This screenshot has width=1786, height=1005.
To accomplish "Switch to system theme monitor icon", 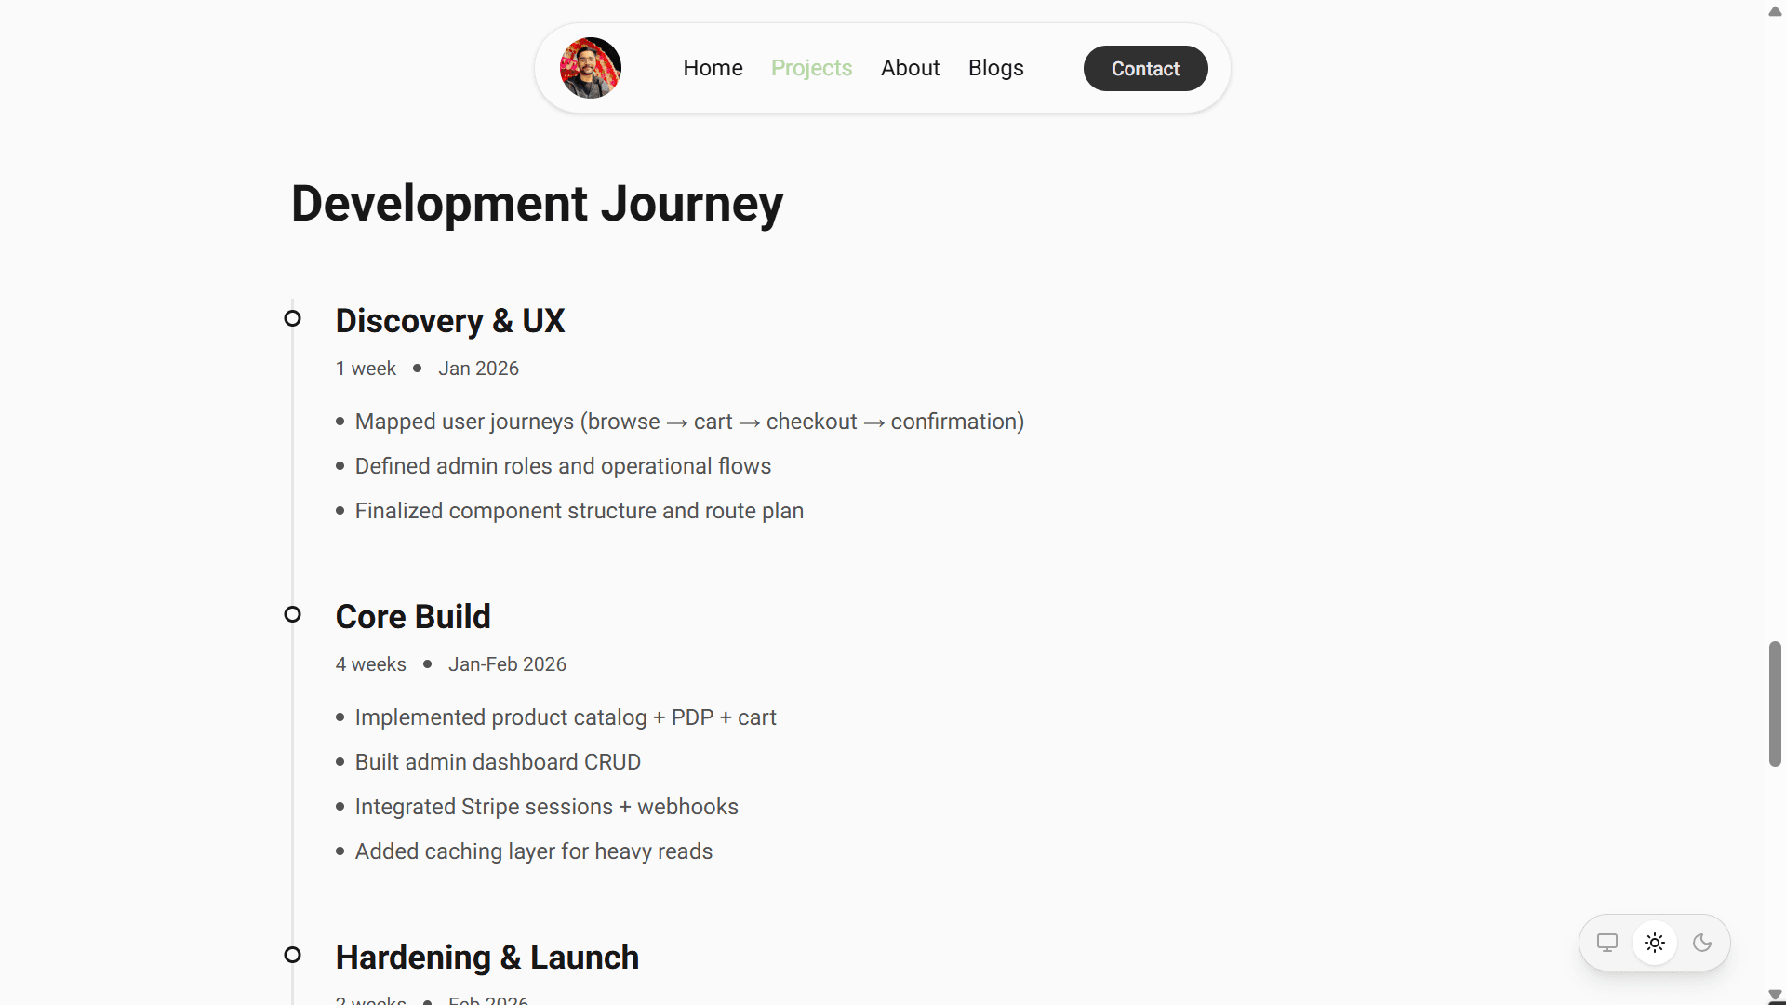I will click(x=1606, y=943).
